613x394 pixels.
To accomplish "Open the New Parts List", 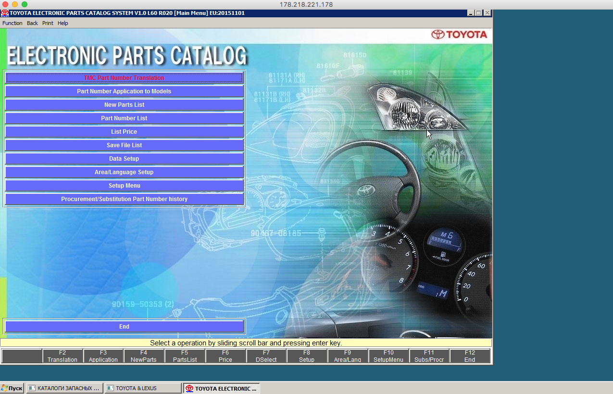I will (124, 104).
